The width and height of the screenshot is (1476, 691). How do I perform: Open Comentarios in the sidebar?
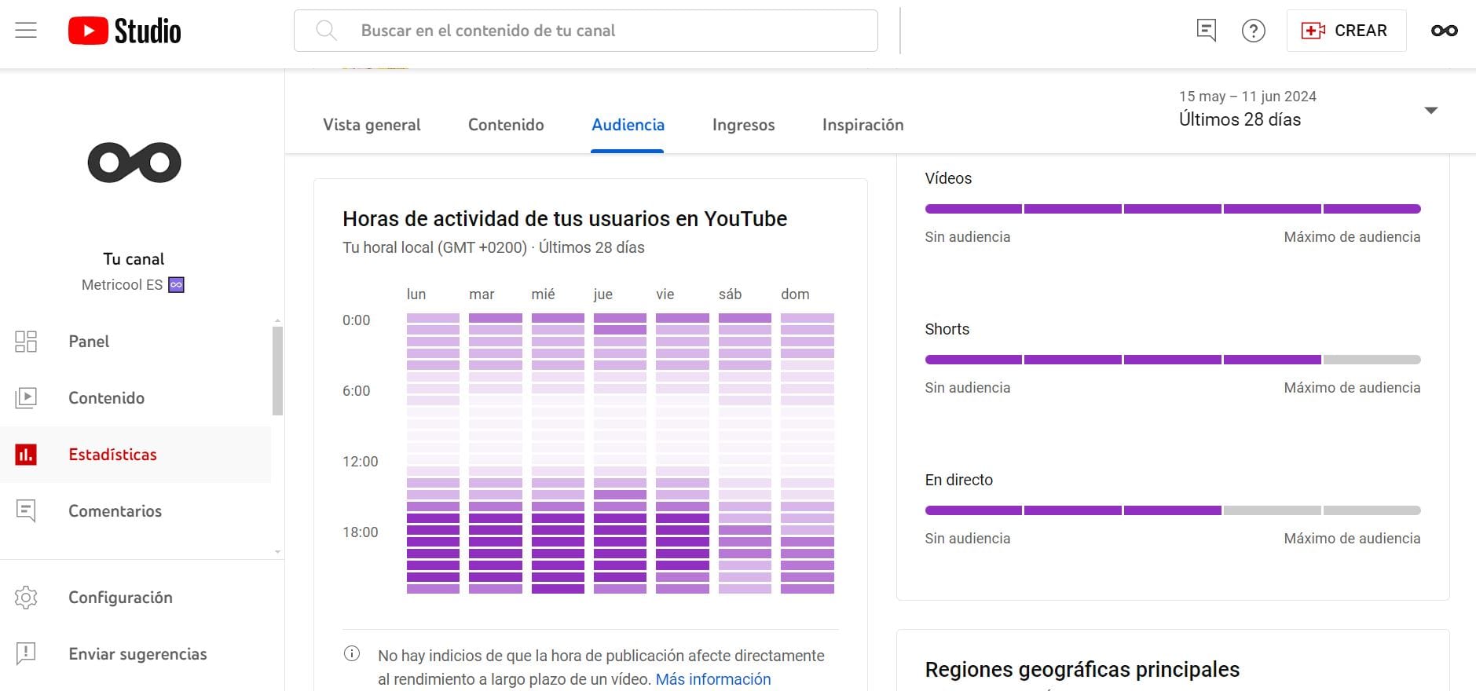pyautogui.click(x=135, y=511)
